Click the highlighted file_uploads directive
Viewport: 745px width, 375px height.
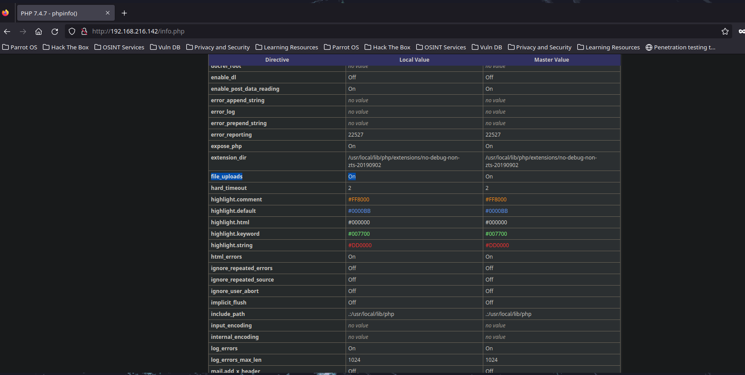pos(227,177)
